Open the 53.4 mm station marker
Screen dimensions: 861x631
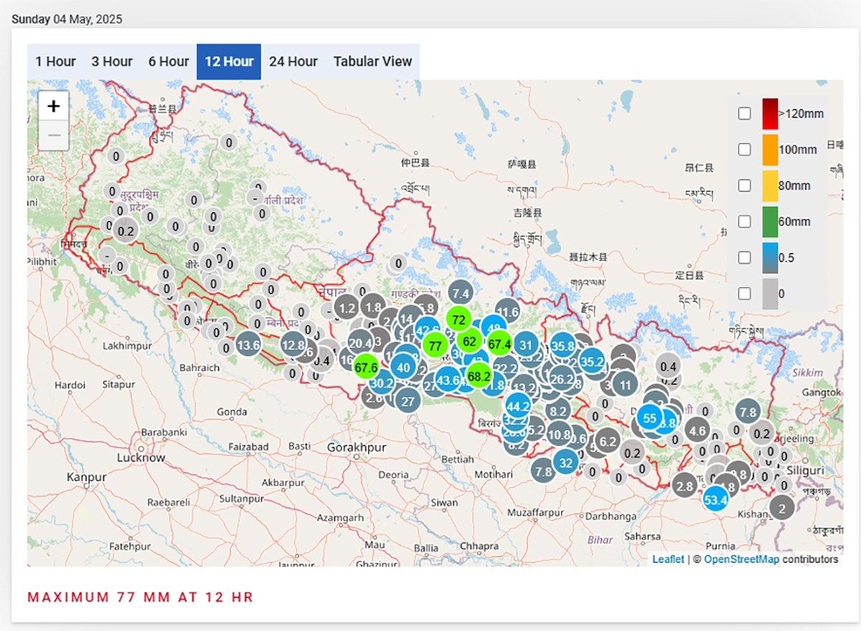click(716, 499)
